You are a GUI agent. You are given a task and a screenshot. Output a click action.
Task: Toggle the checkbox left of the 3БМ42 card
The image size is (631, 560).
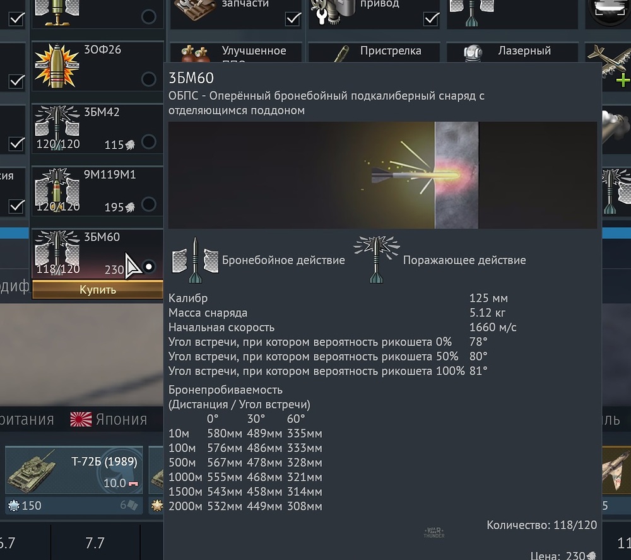[16, 144]
